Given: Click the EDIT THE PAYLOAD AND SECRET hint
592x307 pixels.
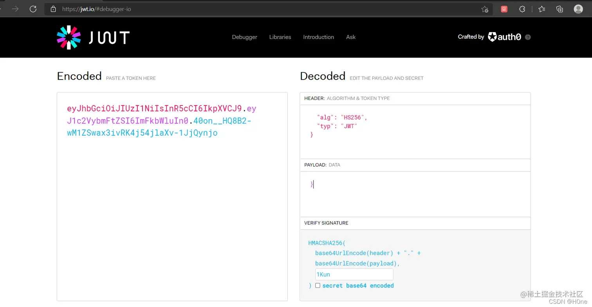Looking at the screenshot, I should click(386, 78).
